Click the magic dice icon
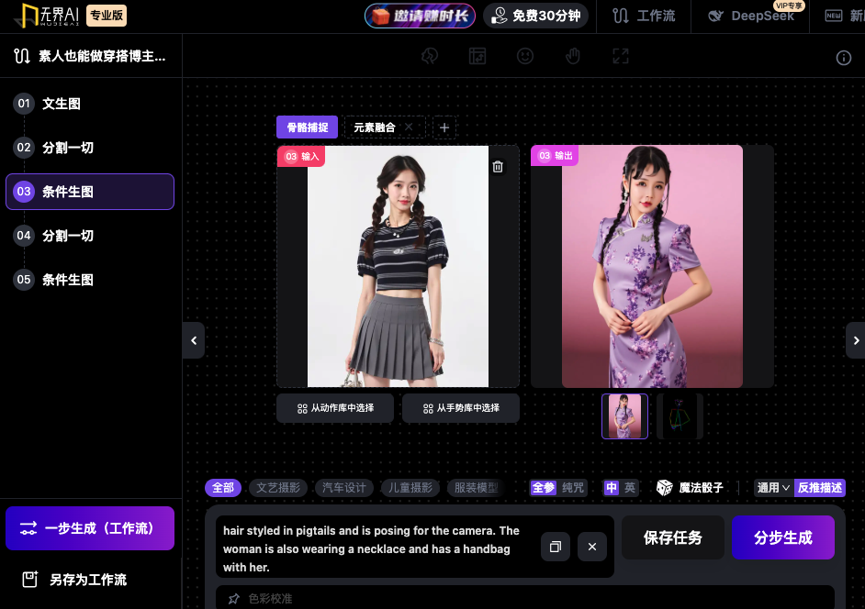This screenshot has height=609, width=865. point(664,488)
